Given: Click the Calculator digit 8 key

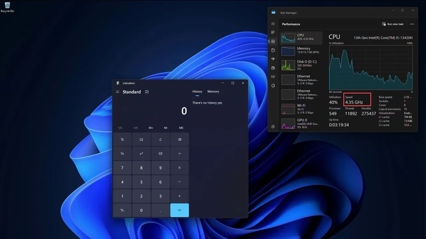Looking at the screenshot, I should coord(141,168).
